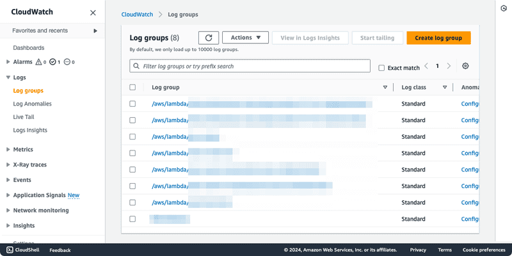
Task: Check the sixth /aws/lambda/ row checkbox
Action: (x=132, y=186)
